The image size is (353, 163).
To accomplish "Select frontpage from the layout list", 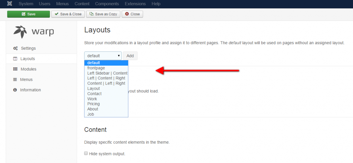I will pos(96,68).
